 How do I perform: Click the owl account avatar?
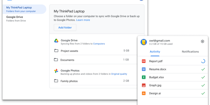click(x=144, y=42)
